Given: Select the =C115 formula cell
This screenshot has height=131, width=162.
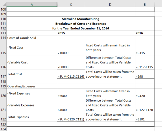Looking at the screenshot, I should point(145,48).
